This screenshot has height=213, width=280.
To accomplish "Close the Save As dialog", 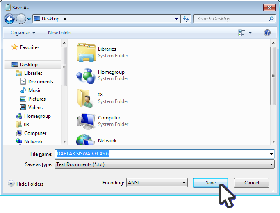I will (x=269, y=8).
